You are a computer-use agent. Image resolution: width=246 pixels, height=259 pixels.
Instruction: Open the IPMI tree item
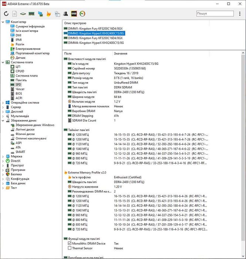tap(18, 40)
